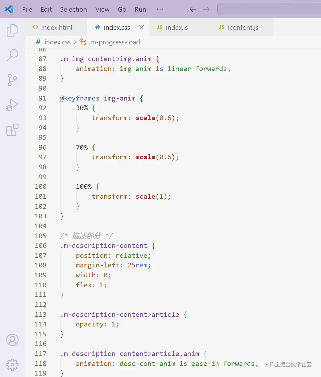Open the Run menu
The image size is (321, 377).
[x=140, y=9]
